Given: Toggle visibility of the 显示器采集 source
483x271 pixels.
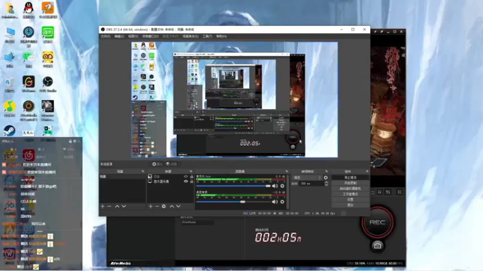Looking at the screenshot, I should (186, 181).
